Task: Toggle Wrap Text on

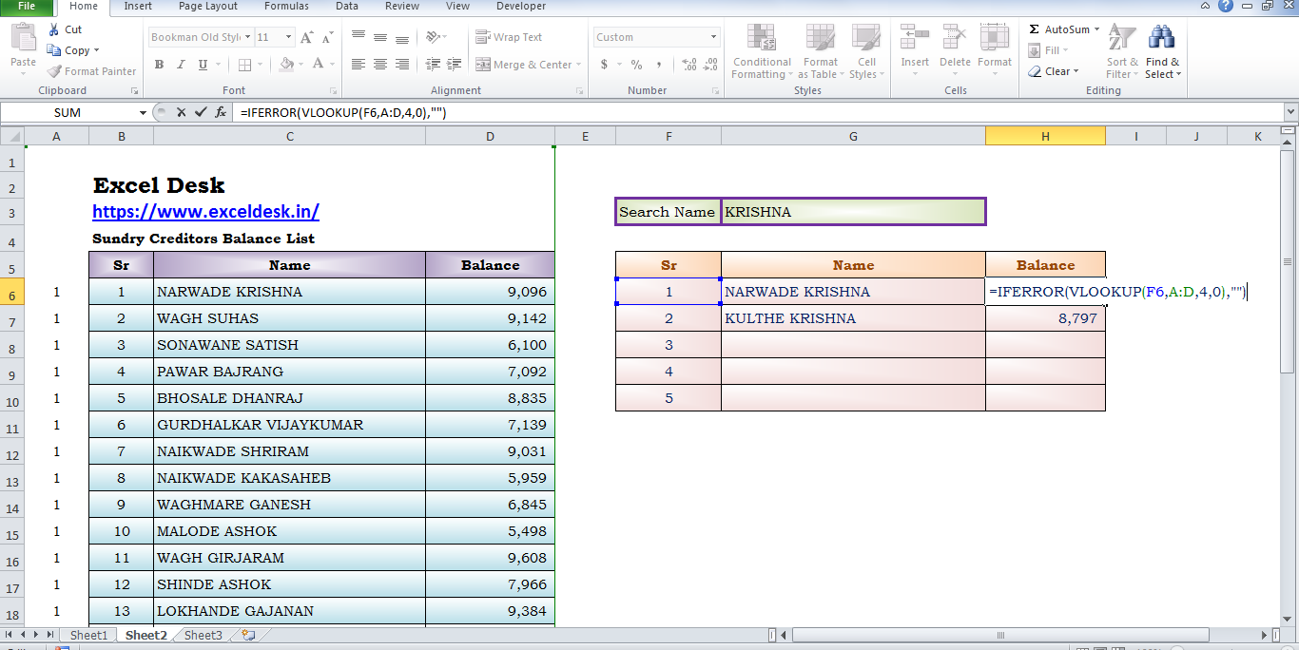Action: pos(509,37)
